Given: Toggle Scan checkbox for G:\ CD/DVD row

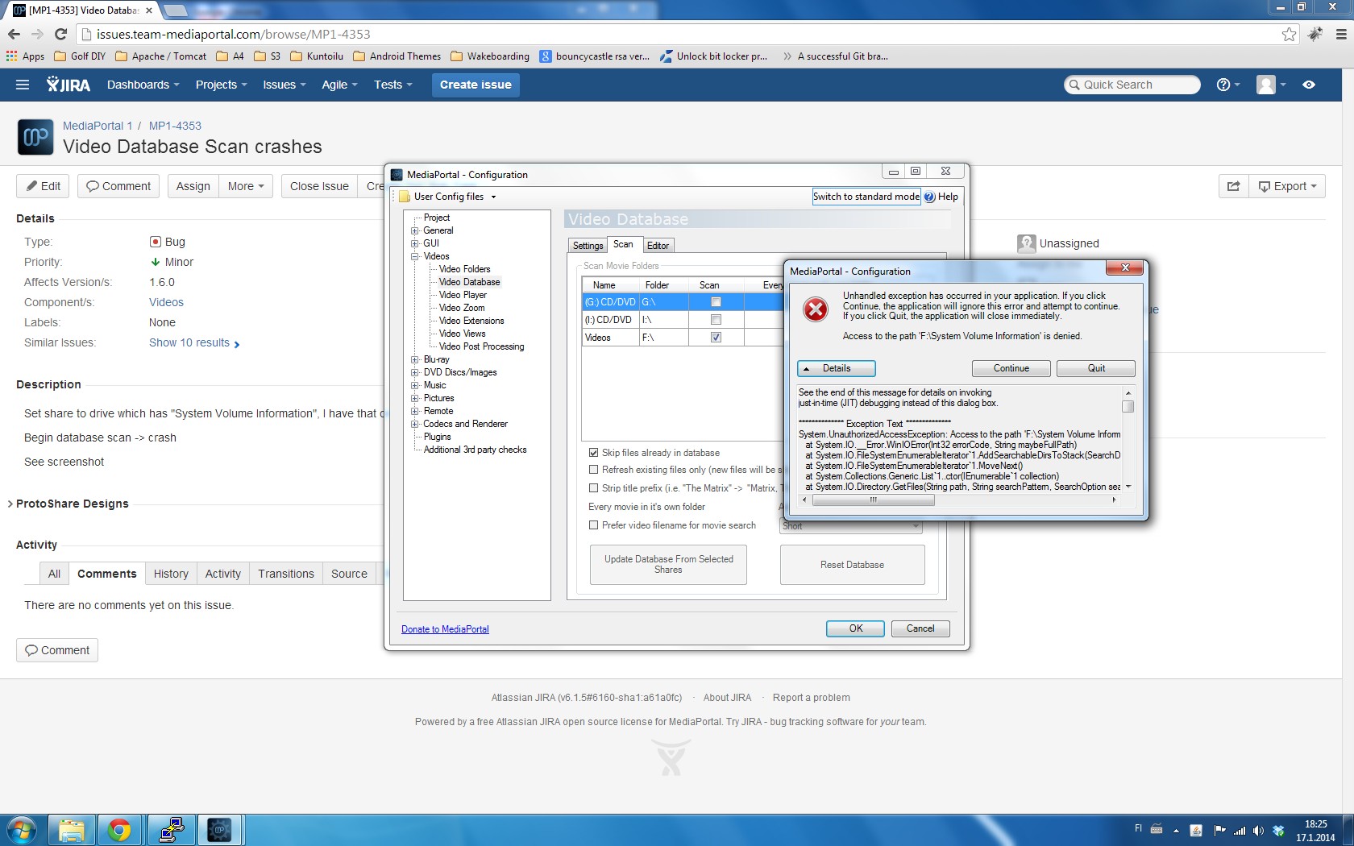Looking at the screenshot, I should [716, 302].
